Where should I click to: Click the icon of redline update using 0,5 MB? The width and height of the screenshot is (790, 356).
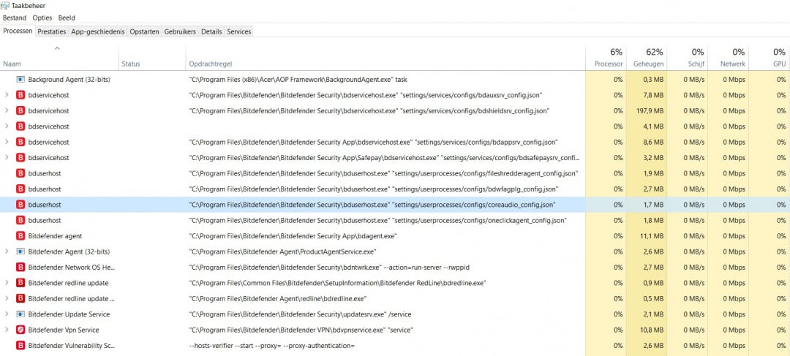pos(20,298)
